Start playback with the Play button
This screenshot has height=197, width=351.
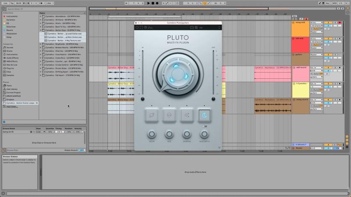point(148,3)
